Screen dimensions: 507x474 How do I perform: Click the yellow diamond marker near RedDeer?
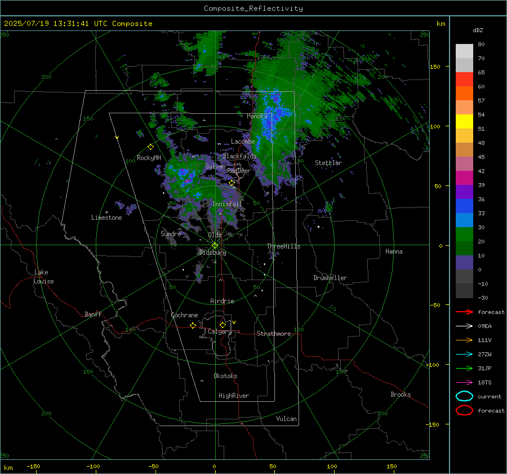pyautogui.click(x=232, y=183)
